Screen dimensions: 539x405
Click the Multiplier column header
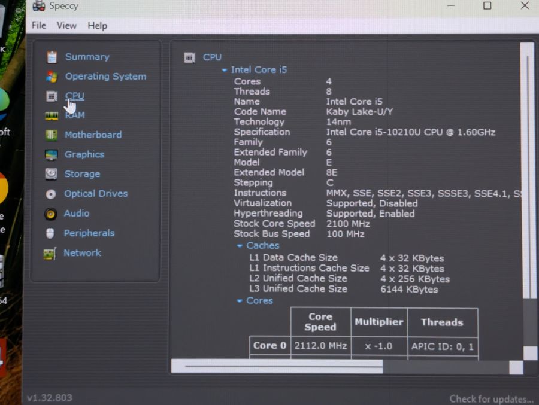pos(379,322)
